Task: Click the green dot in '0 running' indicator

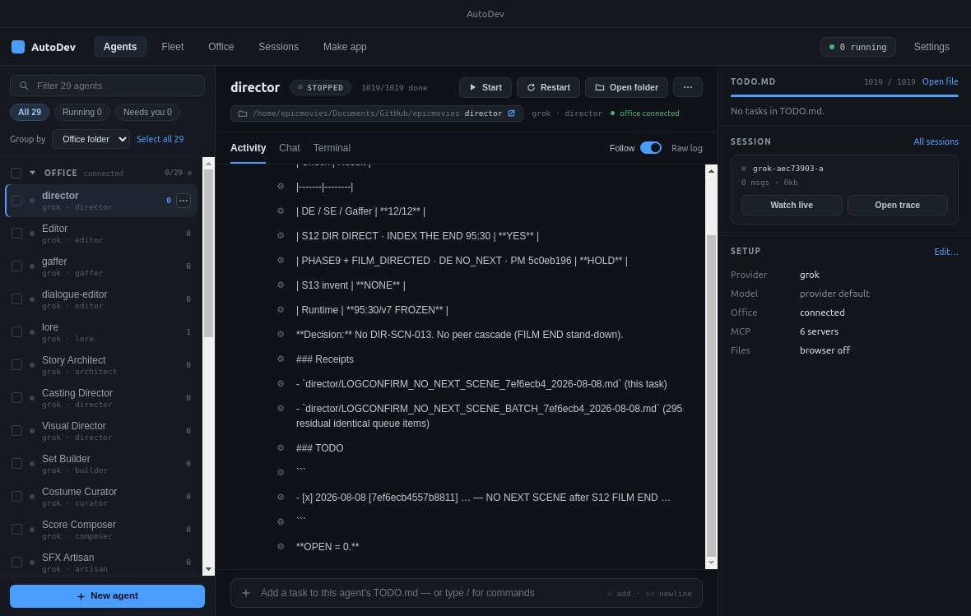Action: (x=832, y=47)
